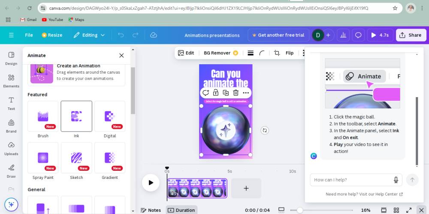Click the Share button
Image resolution: width=429 pixels, height=214 pixels.
[x=411, y=35]
